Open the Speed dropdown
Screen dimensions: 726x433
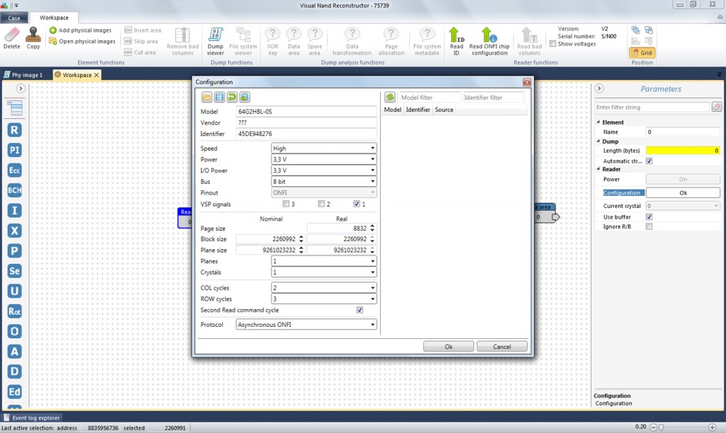(323, 149)
